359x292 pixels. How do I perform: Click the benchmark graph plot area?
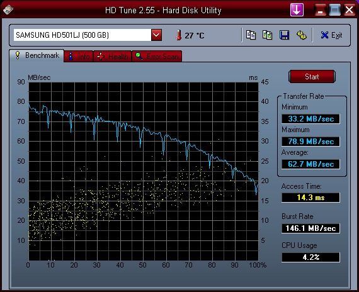(x=144, y=171)
